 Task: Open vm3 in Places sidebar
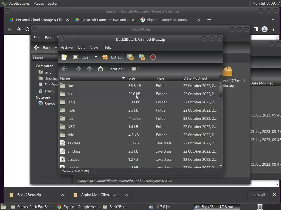[x=48, y=72]
